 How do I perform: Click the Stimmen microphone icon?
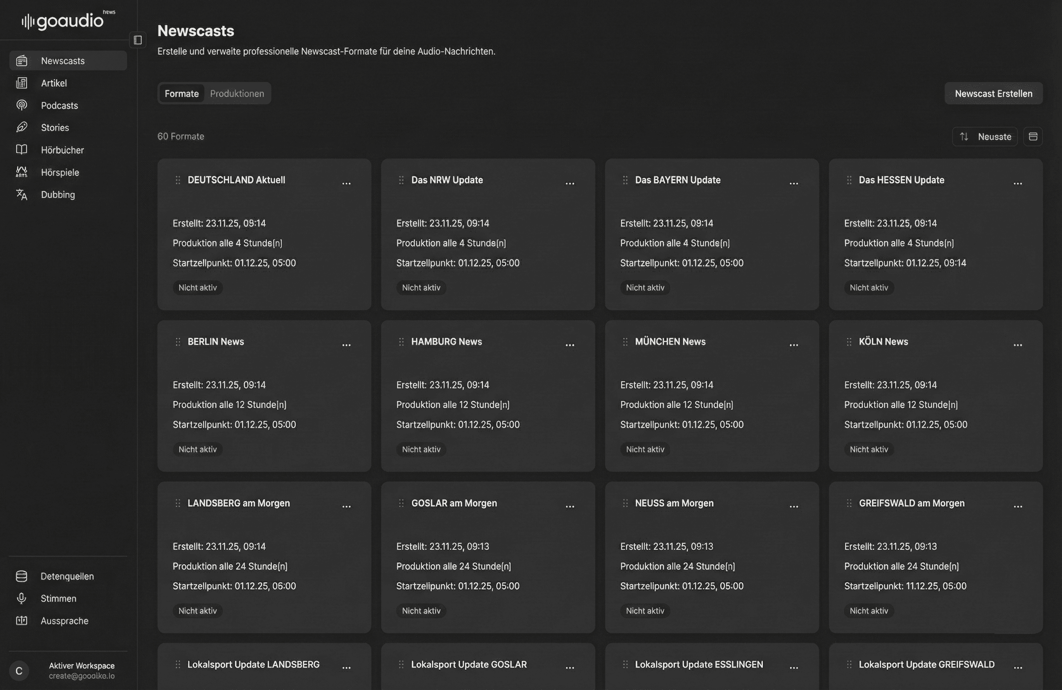(x=22, y=598)
